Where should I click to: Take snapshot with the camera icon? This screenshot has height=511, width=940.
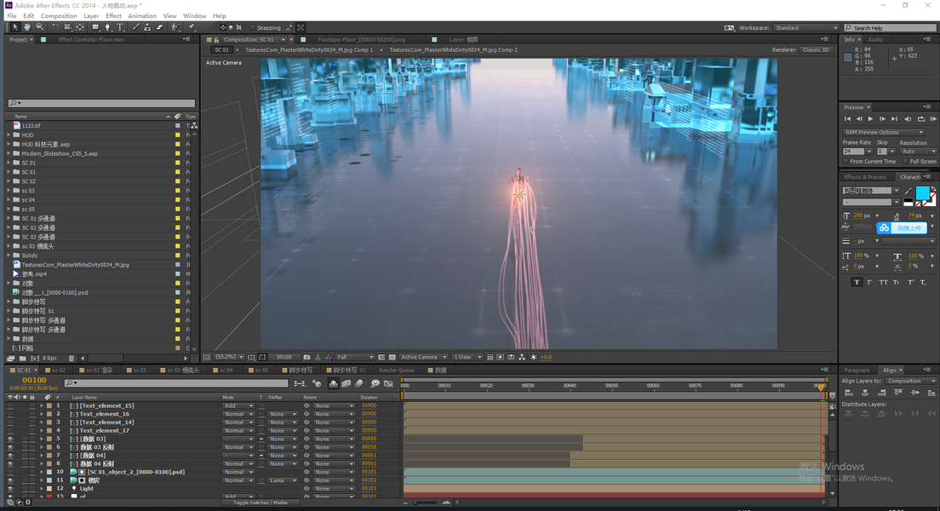(x=307, y=358)
